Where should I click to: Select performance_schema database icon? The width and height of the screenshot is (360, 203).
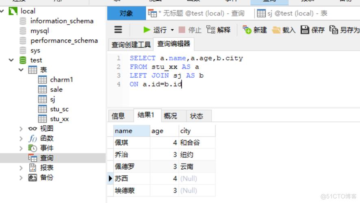[x=23, y=41]
